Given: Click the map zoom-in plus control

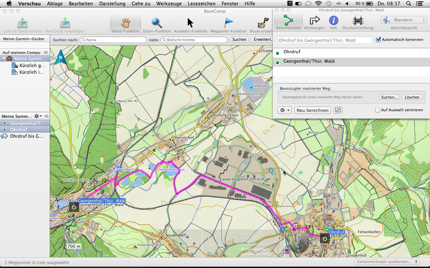Looking at the screenshot, I should coord(279,238).
